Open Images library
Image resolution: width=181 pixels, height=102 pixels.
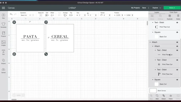[3, 43]
